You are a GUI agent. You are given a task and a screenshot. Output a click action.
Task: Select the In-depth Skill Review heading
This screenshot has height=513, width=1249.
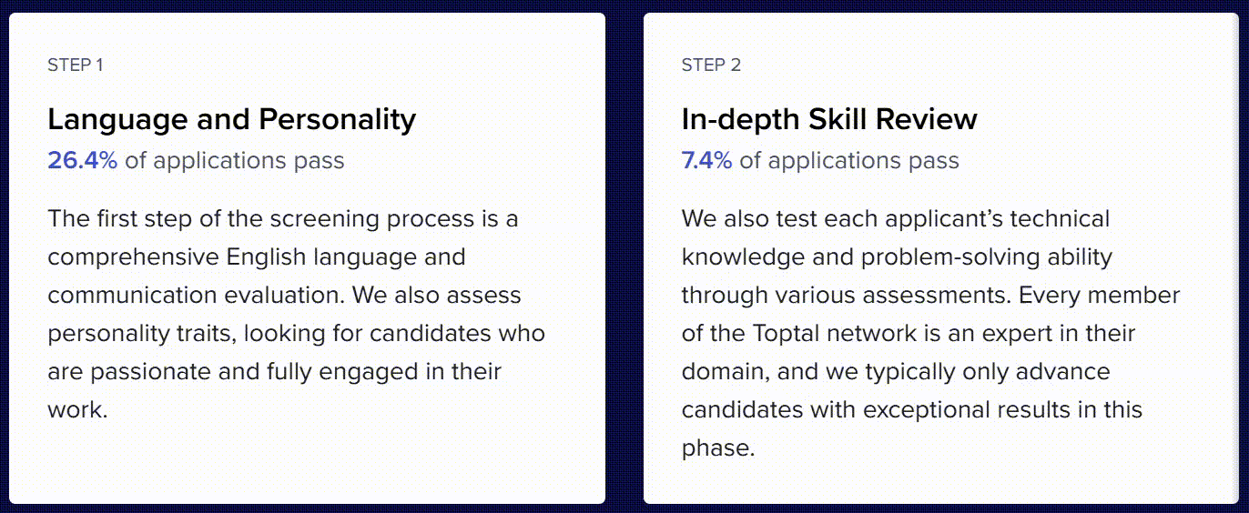click(x=829, y=119)
